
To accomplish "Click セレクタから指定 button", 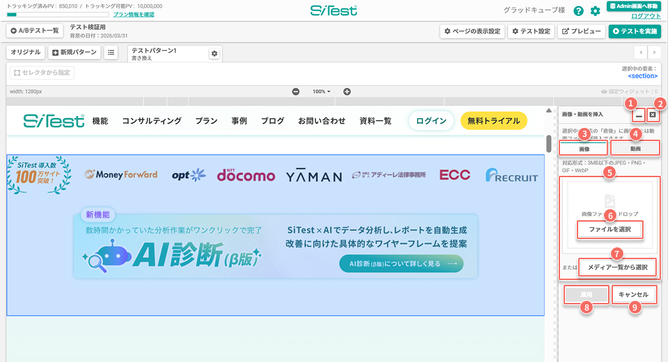I will click(42, 73).
